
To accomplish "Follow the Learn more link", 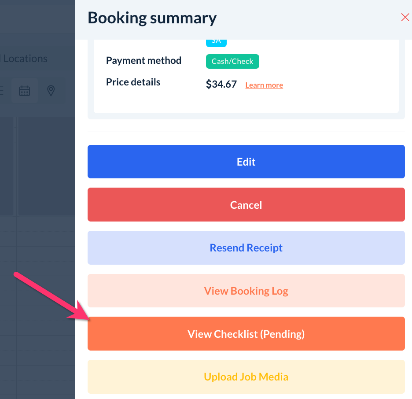I will (264, 85).
